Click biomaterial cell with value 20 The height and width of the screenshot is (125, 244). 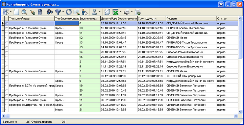pos(90,91)
